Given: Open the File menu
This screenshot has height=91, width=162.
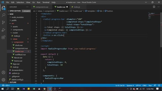Looking at the screenshot, I should pos(7,2).
